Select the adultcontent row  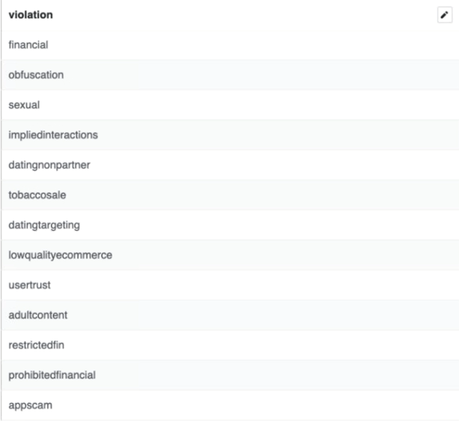230,315
